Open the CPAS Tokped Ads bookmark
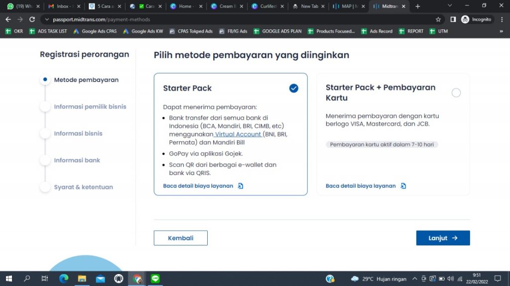 [191, 31]
